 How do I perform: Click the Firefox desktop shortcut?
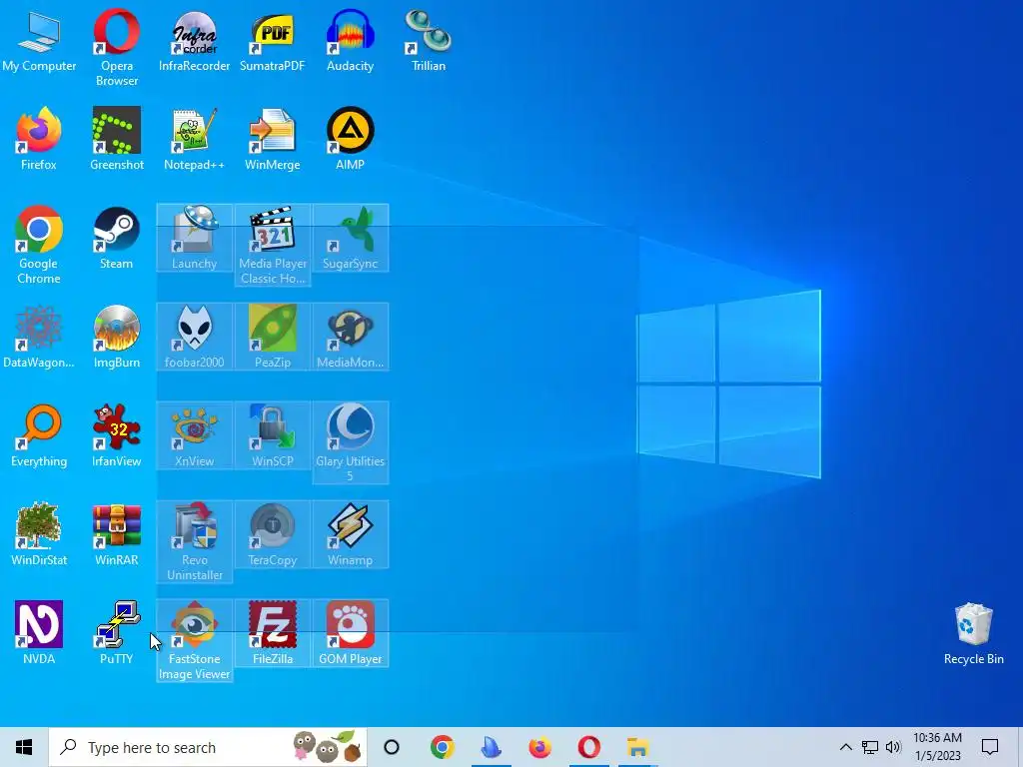[x=39, y=138]
